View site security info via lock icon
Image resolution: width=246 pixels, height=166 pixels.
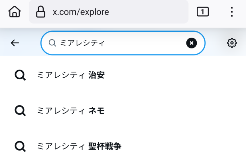tap(40, 12)
